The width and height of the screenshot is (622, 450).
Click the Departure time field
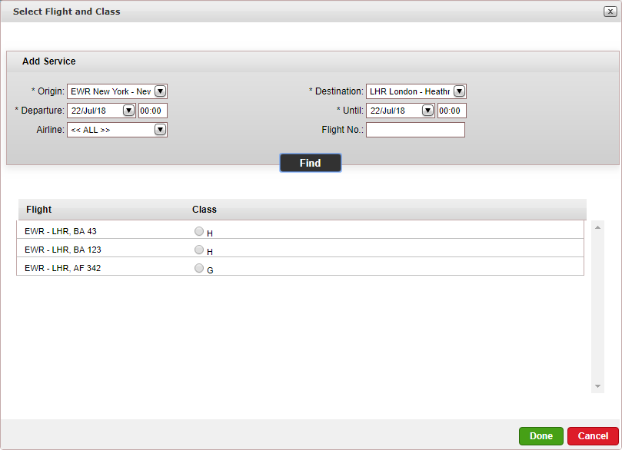(x=152, y=111)
